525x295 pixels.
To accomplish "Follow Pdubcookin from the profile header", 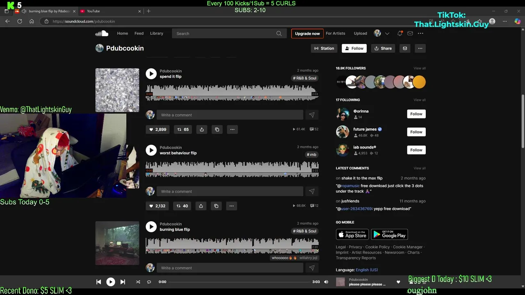I will pos(354,48).
